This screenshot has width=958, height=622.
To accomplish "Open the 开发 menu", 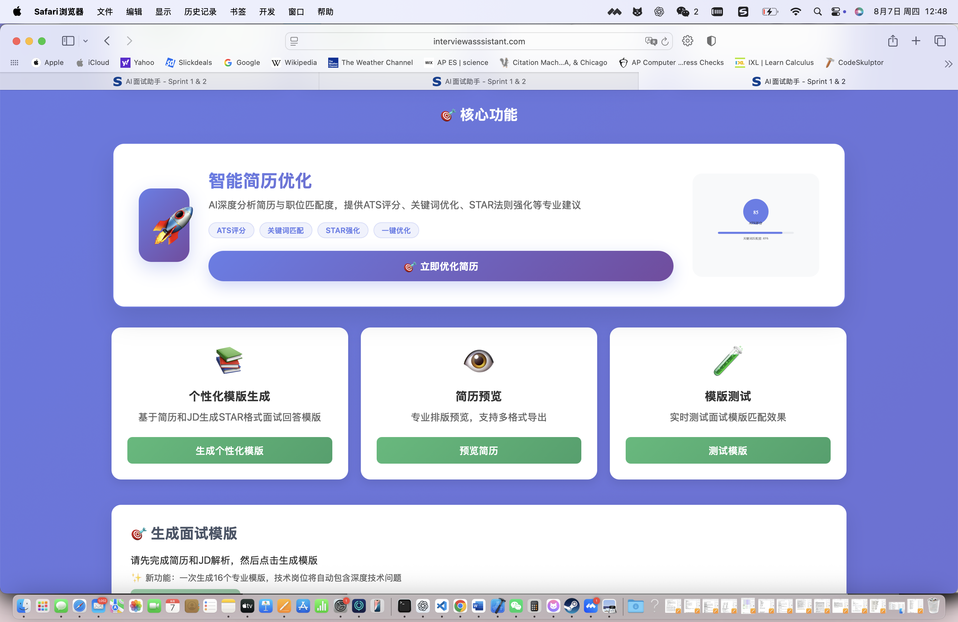I will (x=267, y=12).
